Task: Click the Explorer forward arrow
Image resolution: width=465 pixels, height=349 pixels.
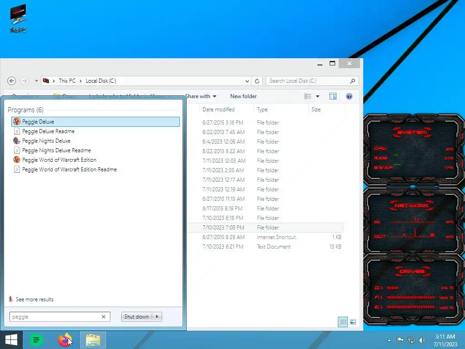Action: coord(25,81)
